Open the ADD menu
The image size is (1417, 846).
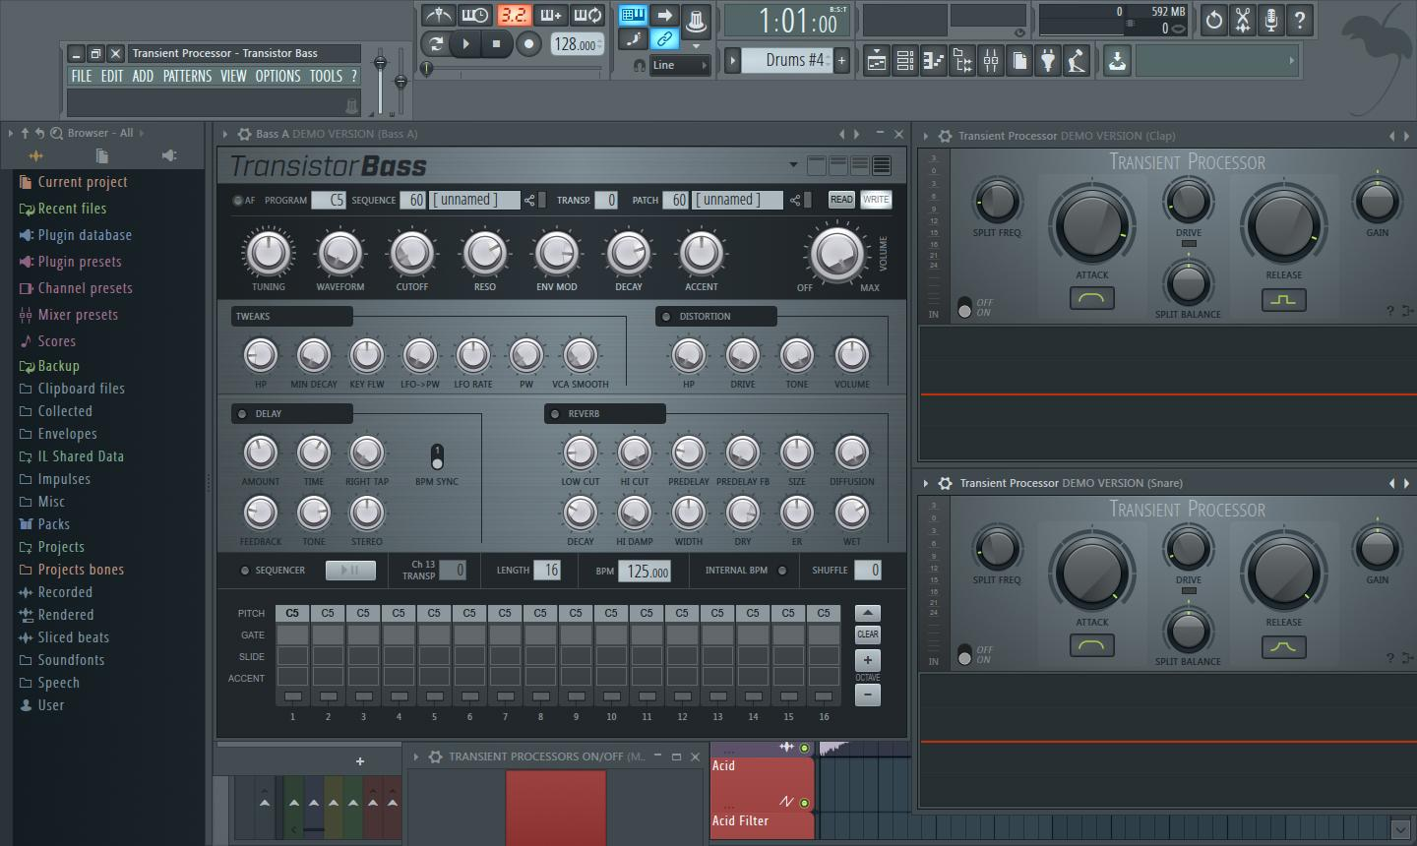point(143,76)
